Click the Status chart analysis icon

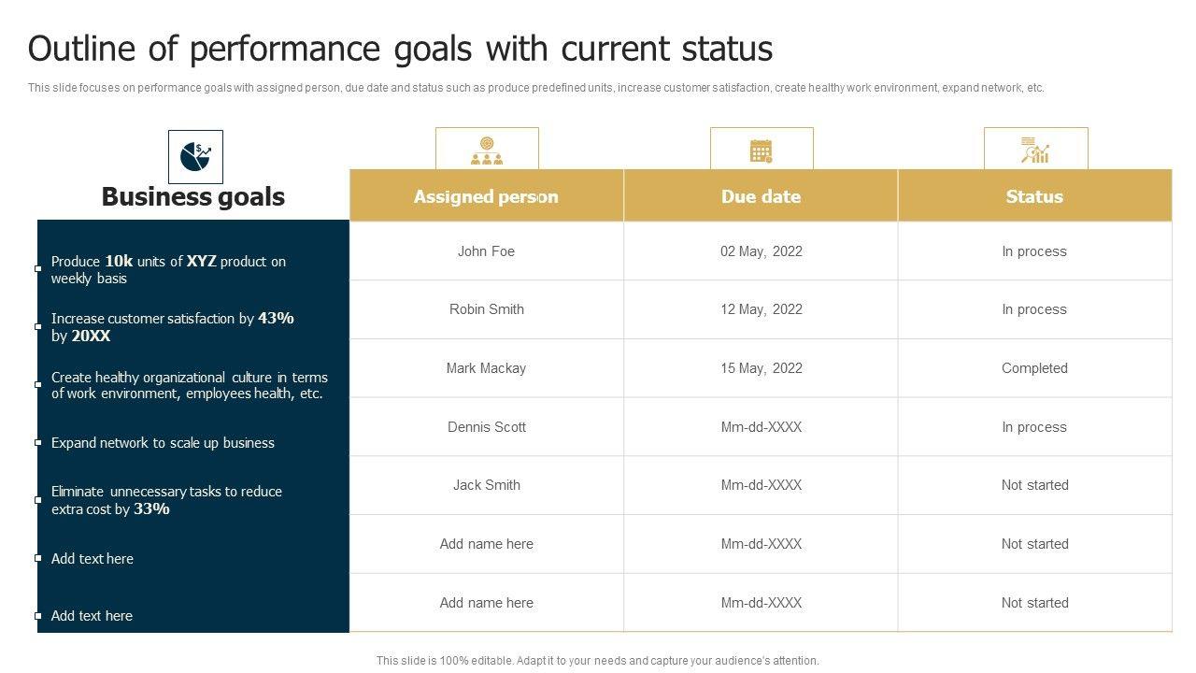click(x=1035, y=150)
